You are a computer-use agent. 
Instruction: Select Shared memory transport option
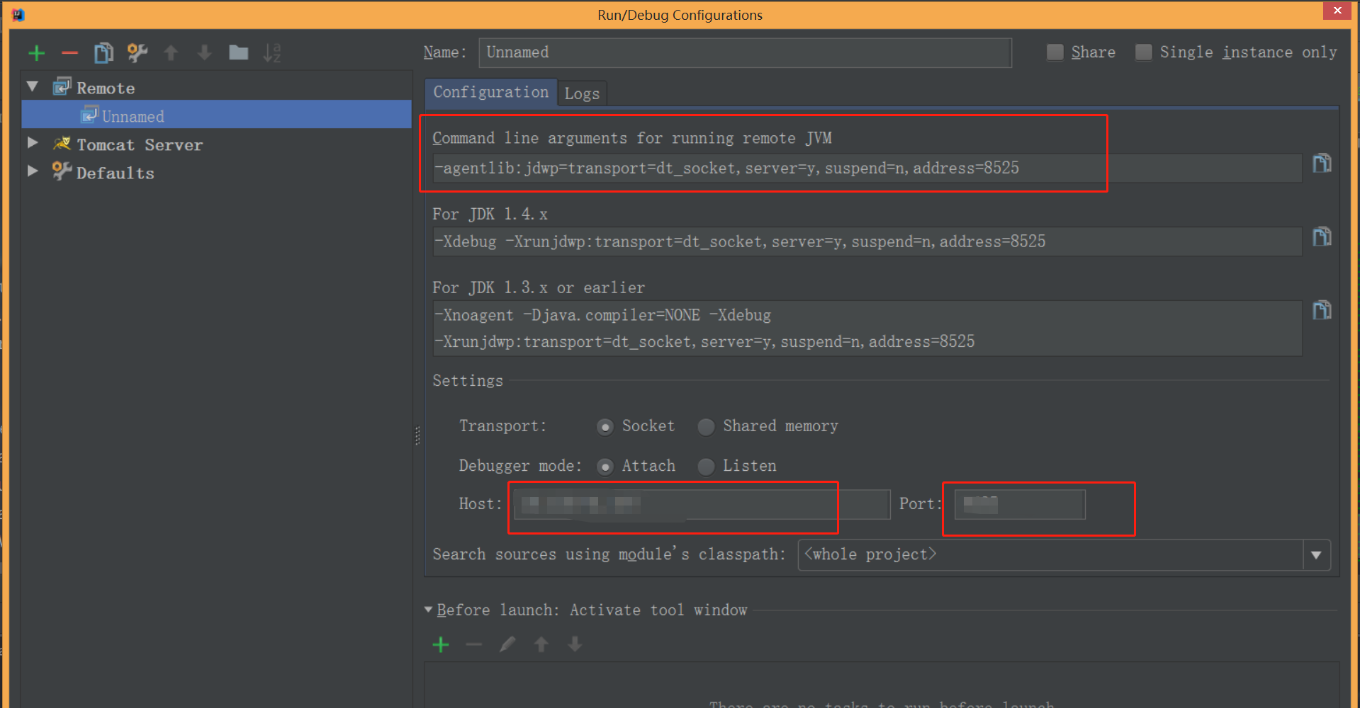(x=706, y=427)
